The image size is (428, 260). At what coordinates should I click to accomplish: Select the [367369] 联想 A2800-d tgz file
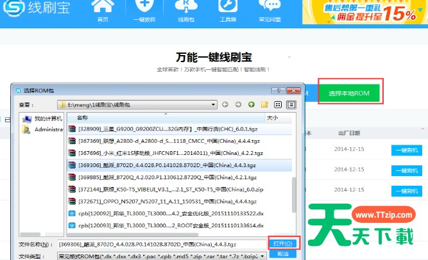click(180, 141)
